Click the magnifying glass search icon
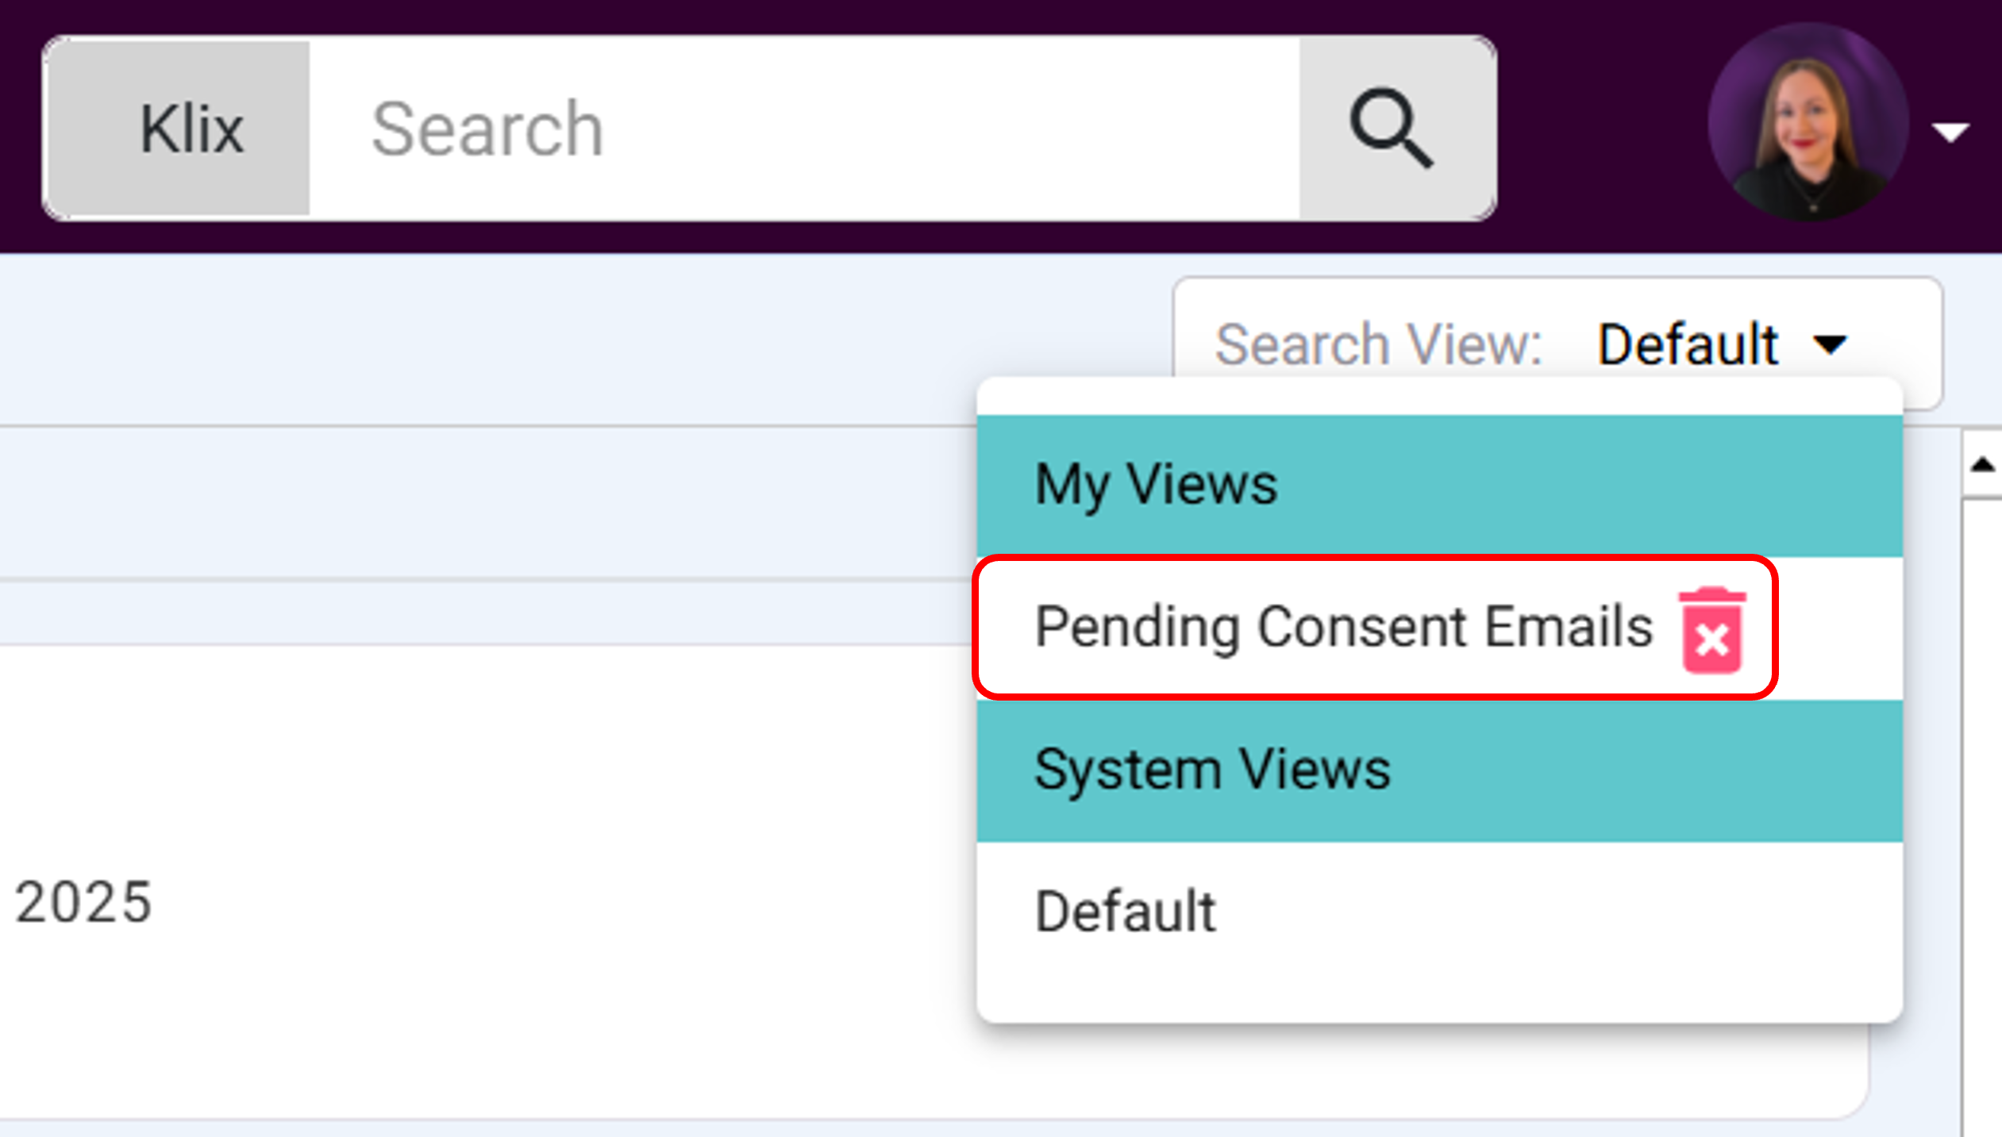 pos(1393,128)
